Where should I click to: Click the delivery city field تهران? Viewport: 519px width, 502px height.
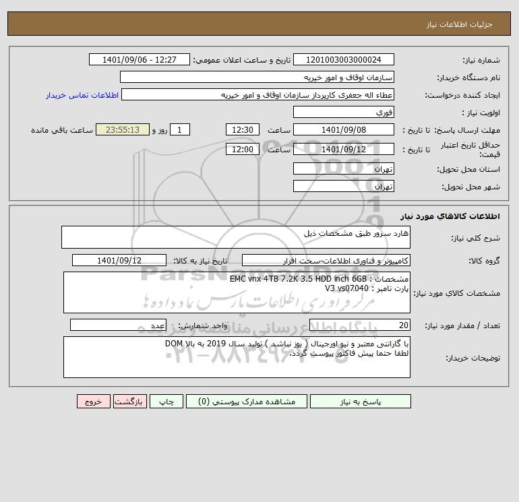click(x=344, y=186)
